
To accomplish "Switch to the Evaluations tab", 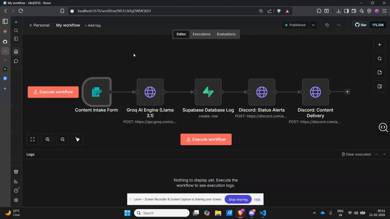I will (226, 34).
